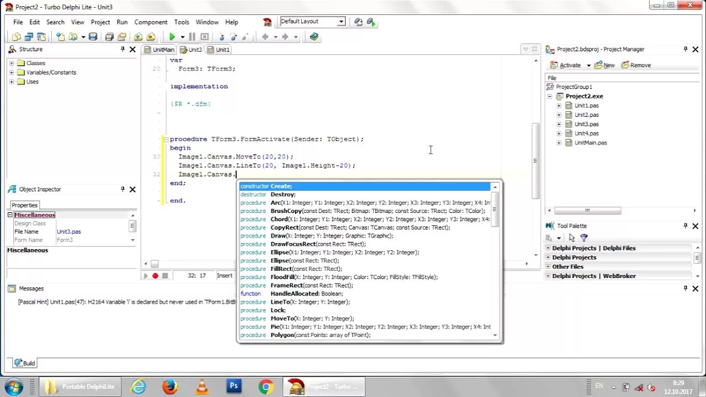Click the Project Manager horizontal scrollbar
The image size is (706, 397).
[587, 211]
